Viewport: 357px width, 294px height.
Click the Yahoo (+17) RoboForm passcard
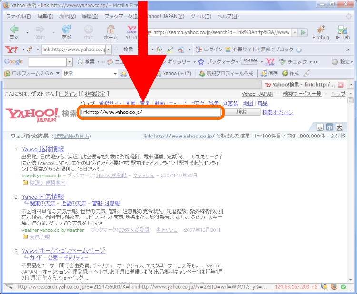point(174,73)
